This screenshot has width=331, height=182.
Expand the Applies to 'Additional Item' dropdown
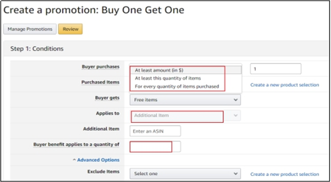pyautogui.click(x=185, y=115)
